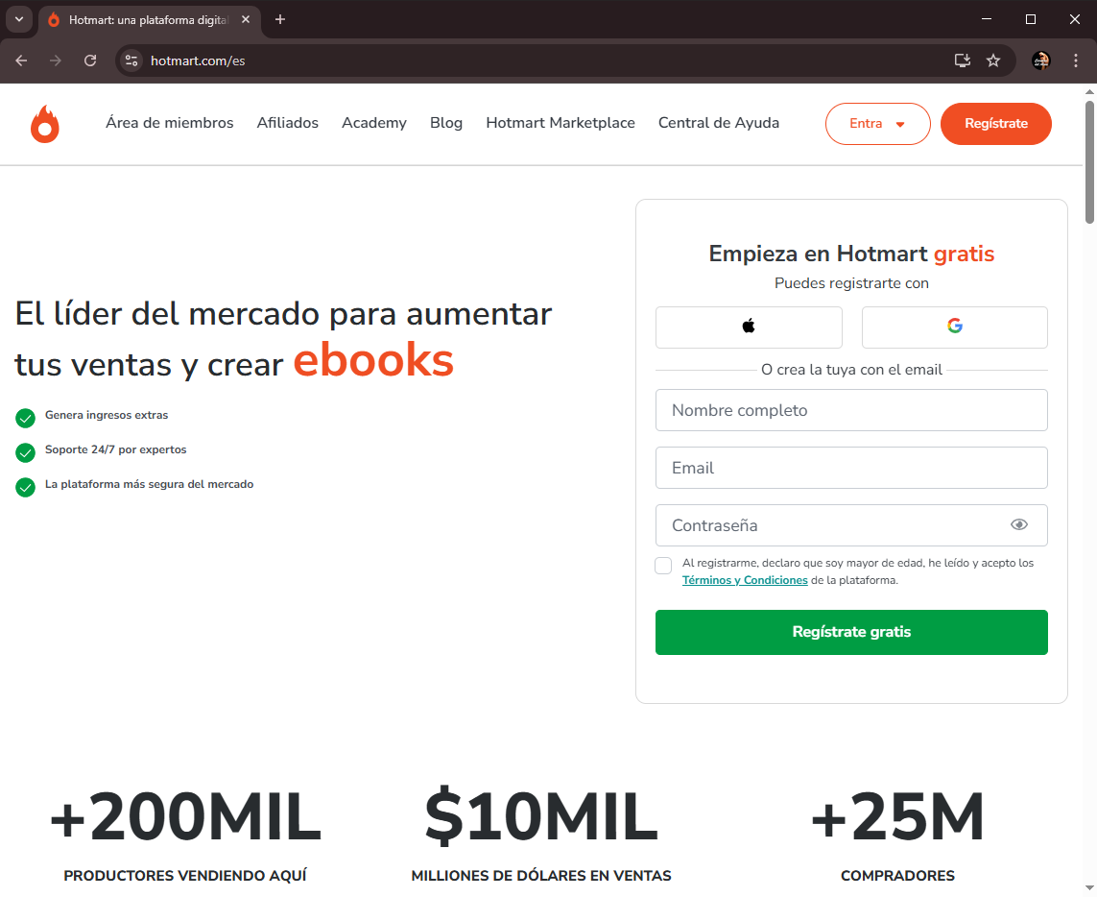Click the page vertical scrollbar thumb

pyautogui.click(x=1089, y=162)
